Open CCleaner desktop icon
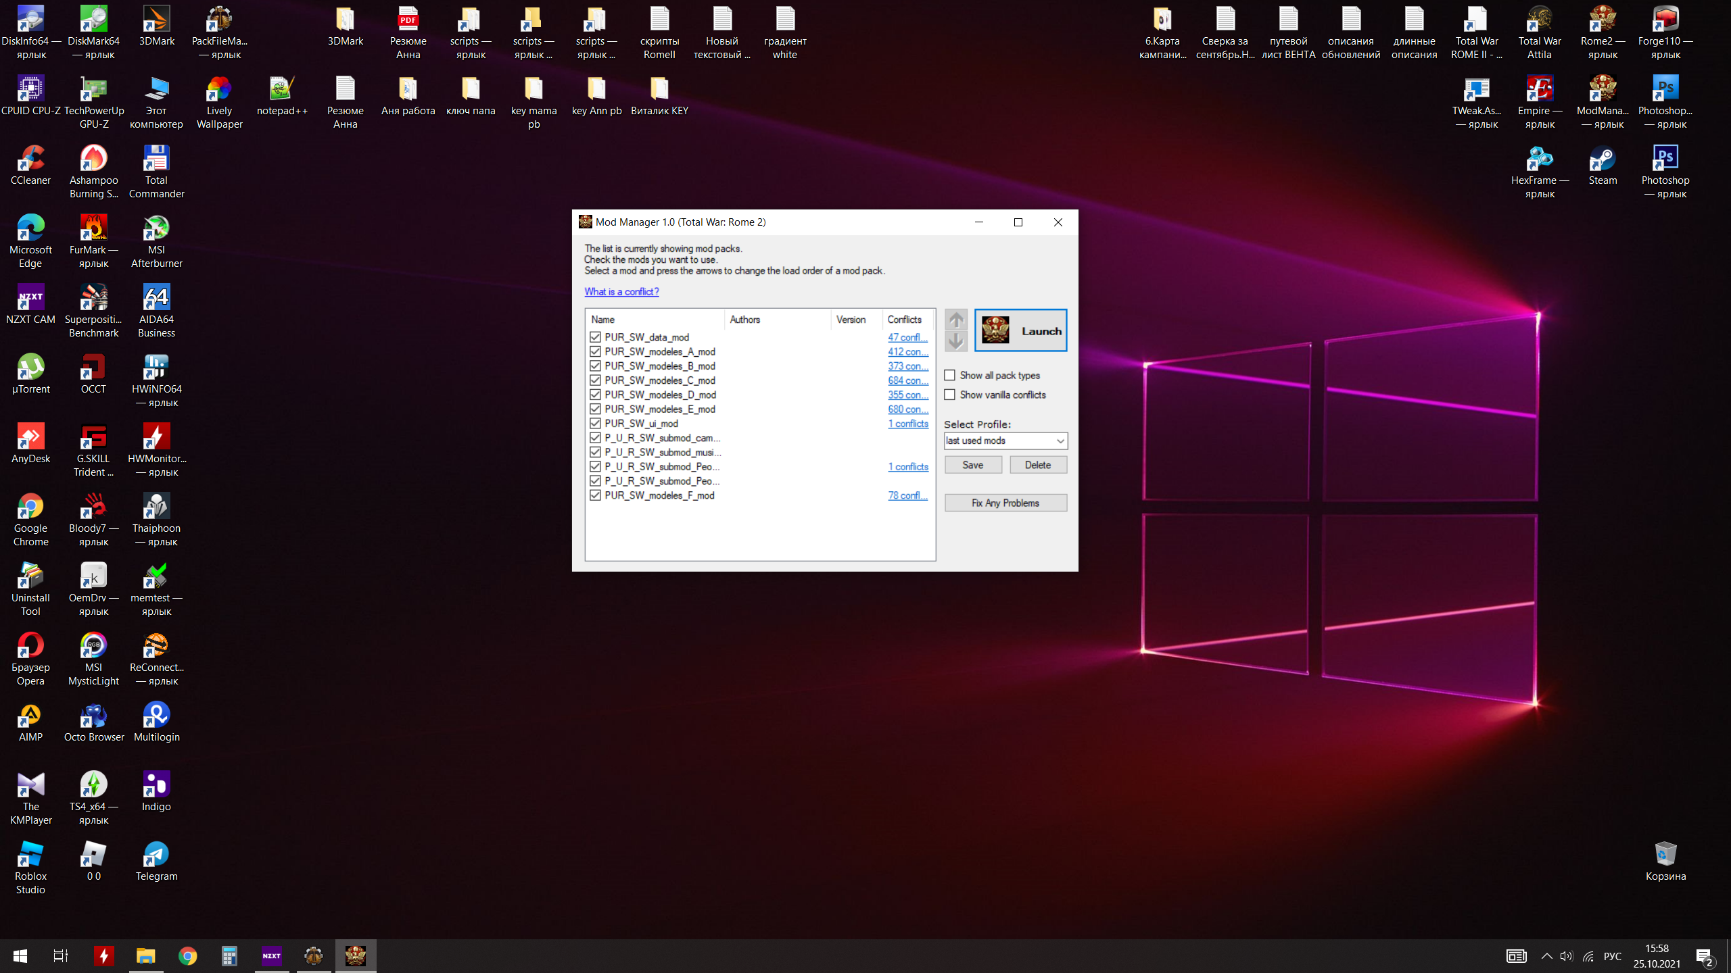 30,166
